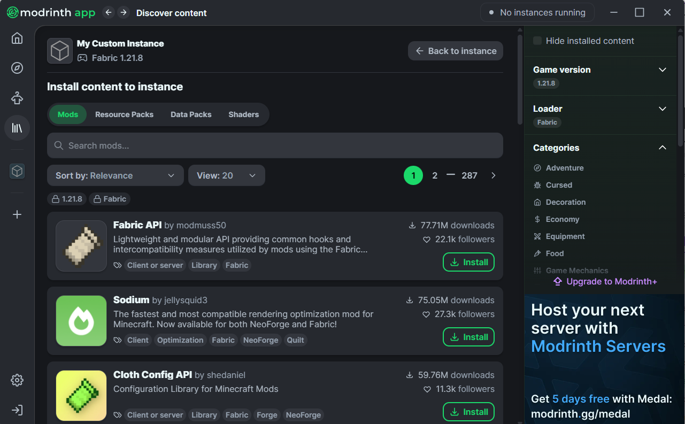This screenshot has width=685, height=424.
Task: Click the main content scrollbar
Action: [x=520, y=79]
